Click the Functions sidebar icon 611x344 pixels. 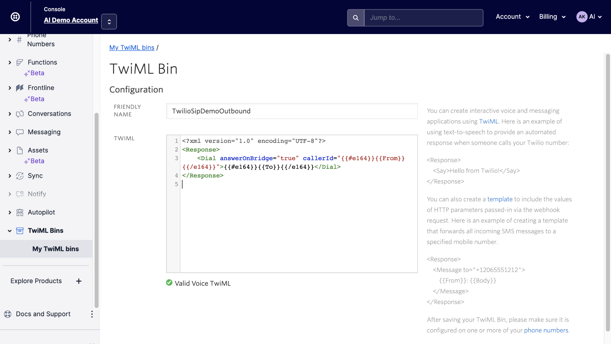(x=20, y=62)
